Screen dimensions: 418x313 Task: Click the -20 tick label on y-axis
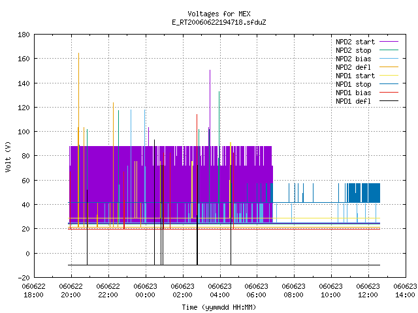pos(24,278)
